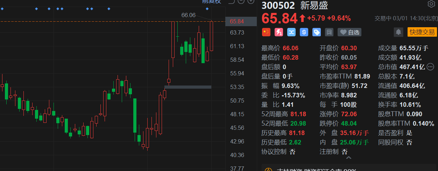
Task: Click the 昨收价 60.05 value
Action: click(x=349, y=58)
